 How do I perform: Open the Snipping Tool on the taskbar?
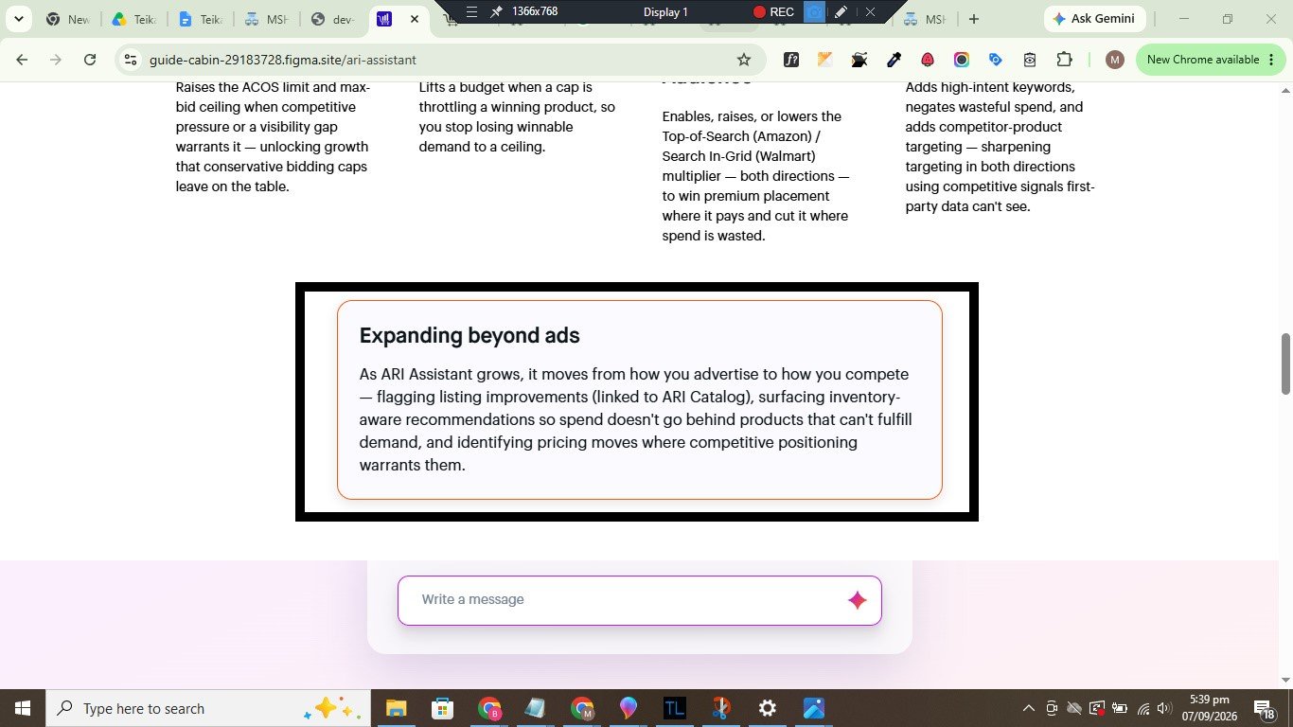coord(721,708)
